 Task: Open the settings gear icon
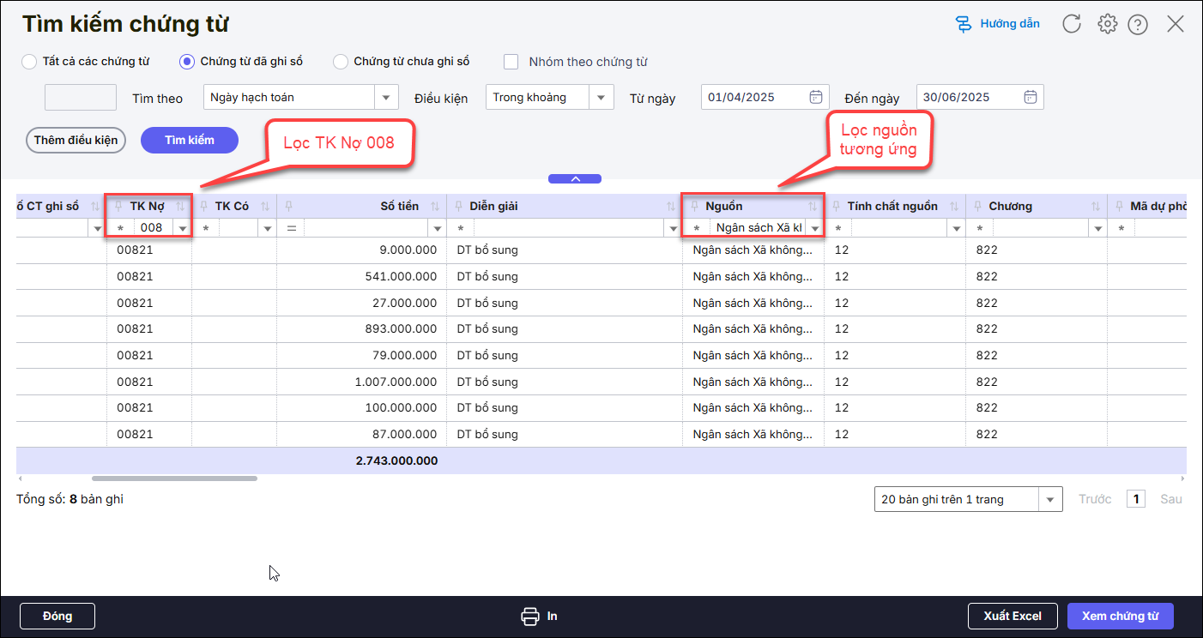1107,24
